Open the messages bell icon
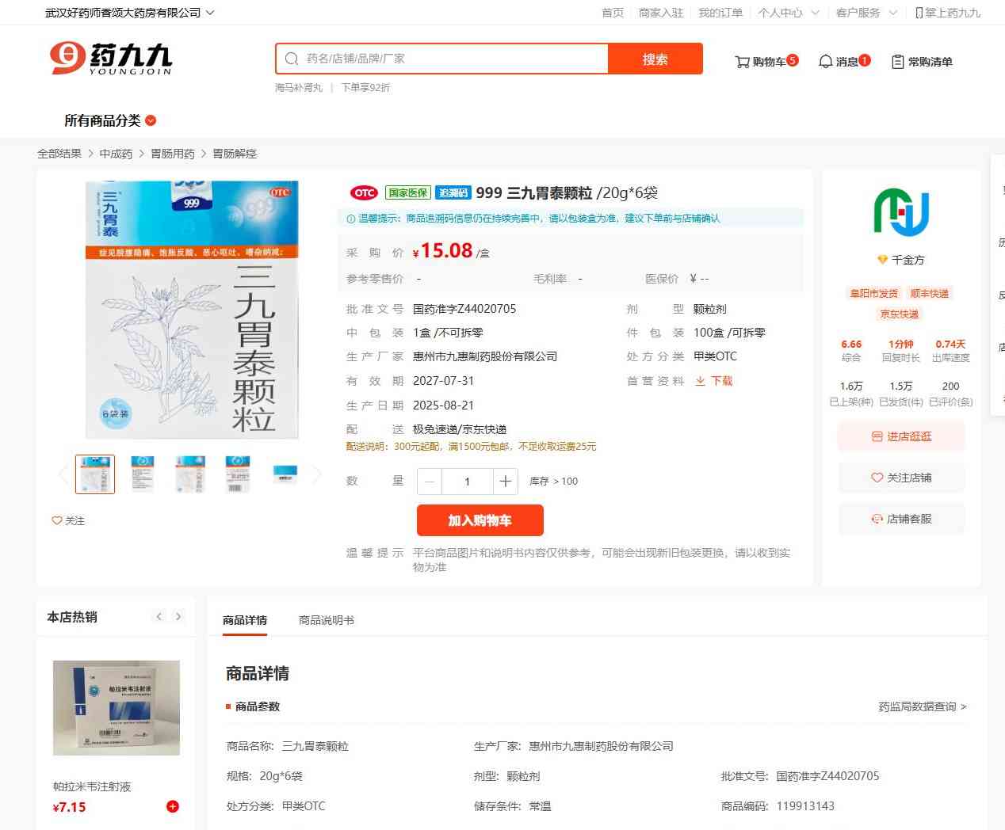 (825, 62)
